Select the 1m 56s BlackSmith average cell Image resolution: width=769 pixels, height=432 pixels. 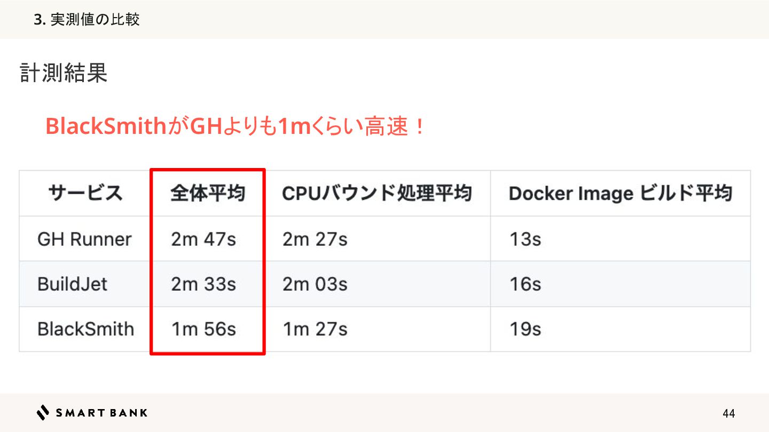(x=203, y=329)
